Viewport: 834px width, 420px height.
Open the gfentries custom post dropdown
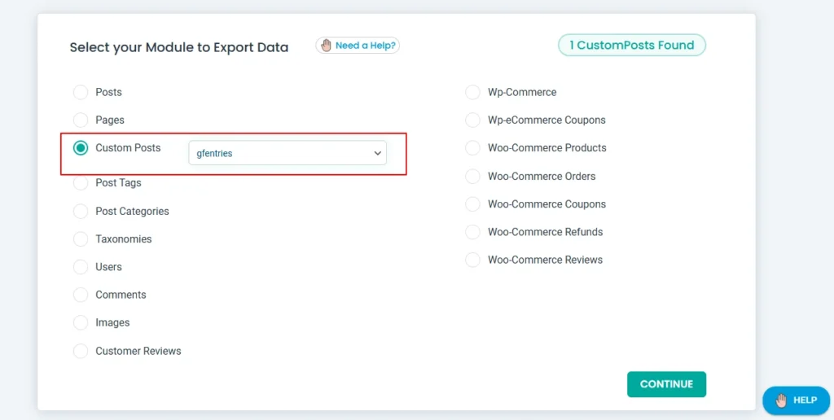288,153
